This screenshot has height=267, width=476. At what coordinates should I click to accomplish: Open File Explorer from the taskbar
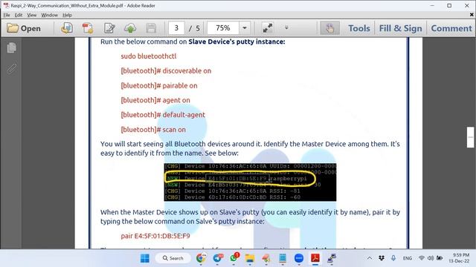click(x=250, y=258)
